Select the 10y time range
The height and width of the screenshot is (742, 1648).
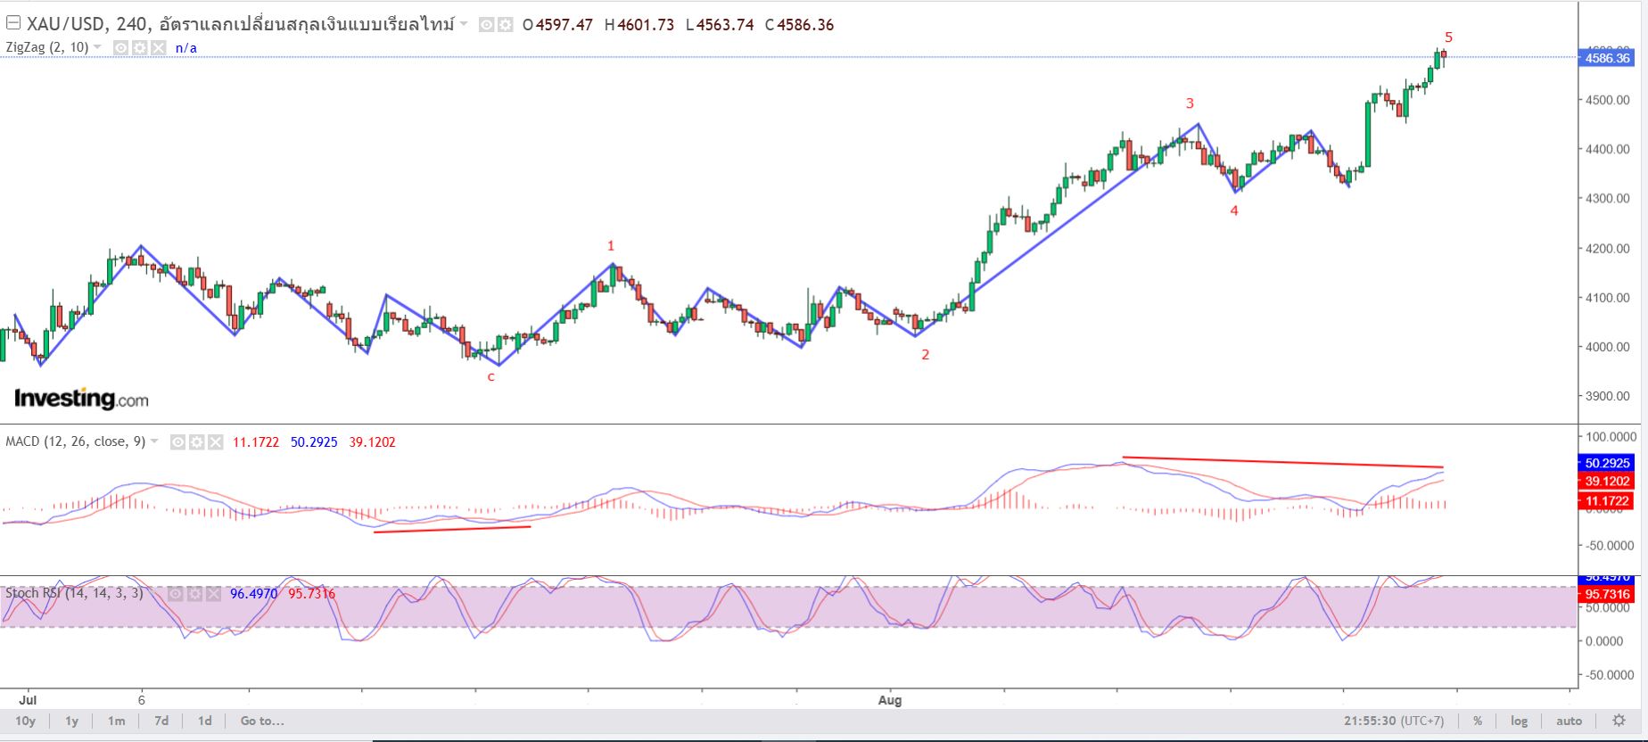(x=25, y=721)
